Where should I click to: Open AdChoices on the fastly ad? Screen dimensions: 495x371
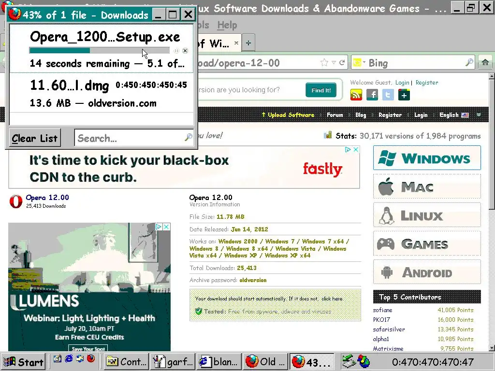(x=348, y=150)
